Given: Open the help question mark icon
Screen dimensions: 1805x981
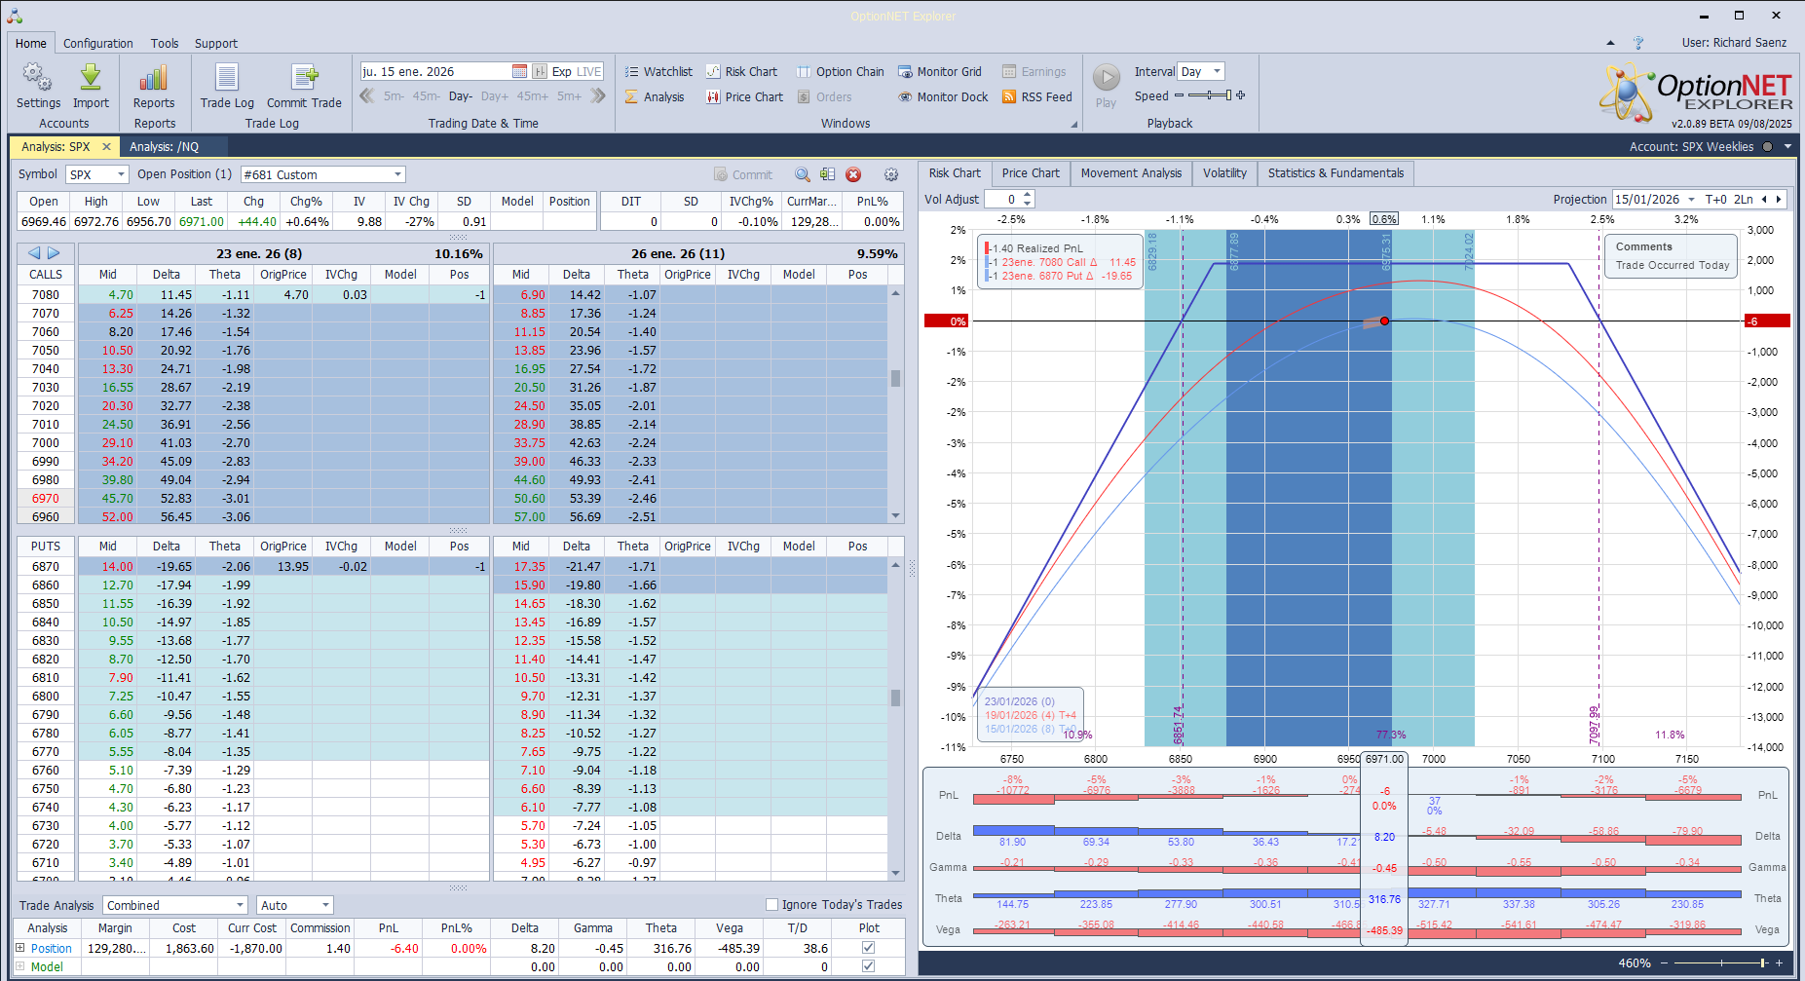Looking at the screenshot, I should coord(1638,43).
